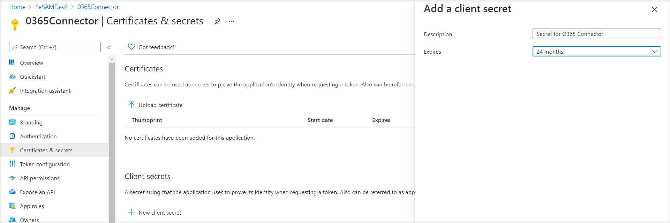Navigate to 1eSAMDev2 breadcrumb link
670x223 pixels.
coord(51,7)
